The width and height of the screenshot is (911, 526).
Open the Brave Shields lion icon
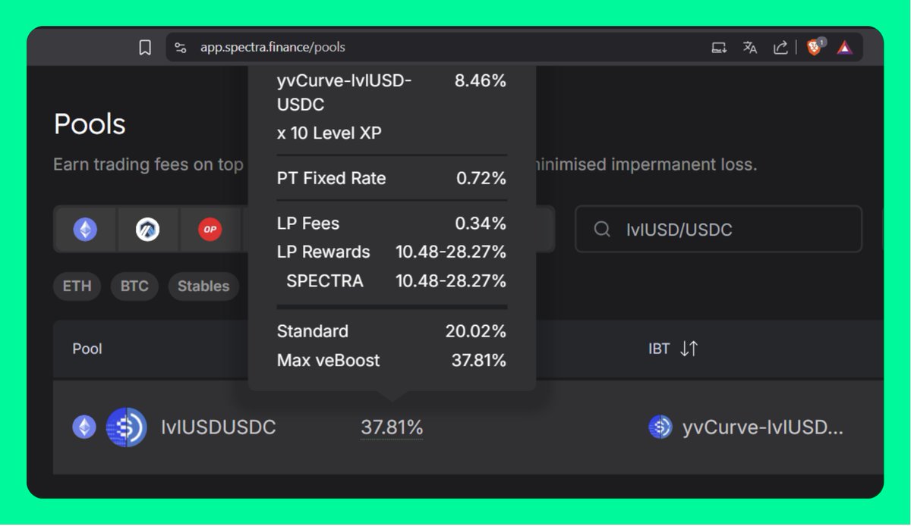click(x=815, y=47)
